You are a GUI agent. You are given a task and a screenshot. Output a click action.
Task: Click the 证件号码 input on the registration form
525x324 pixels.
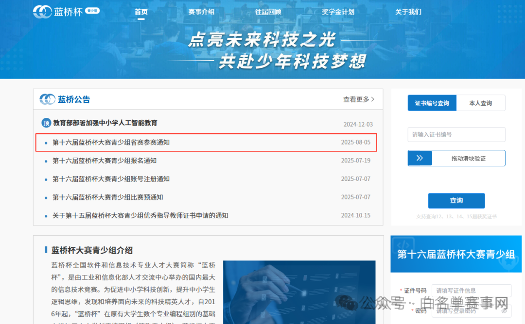pyautogui.click(x=471, y=290)
